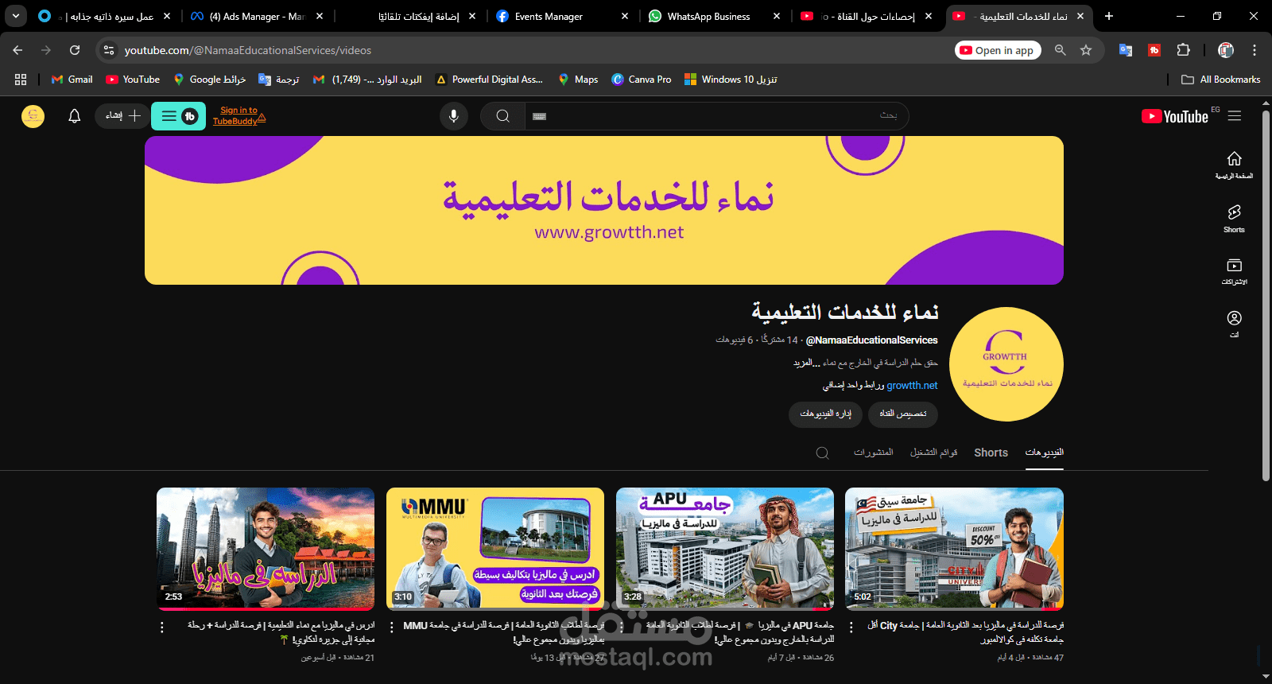
Task: Open the Powerful Digital Ass... bookmark
Action: tap(489, 80)
